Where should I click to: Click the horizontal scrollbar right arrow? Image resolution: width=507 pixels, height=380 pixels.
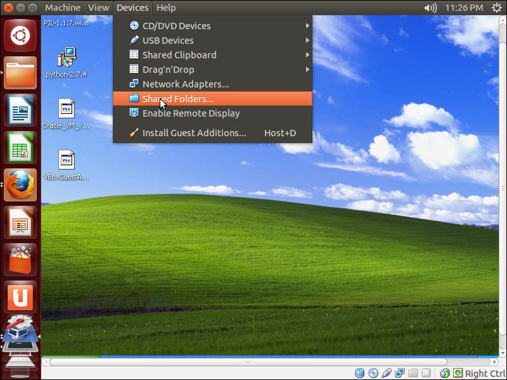[495, 362]
